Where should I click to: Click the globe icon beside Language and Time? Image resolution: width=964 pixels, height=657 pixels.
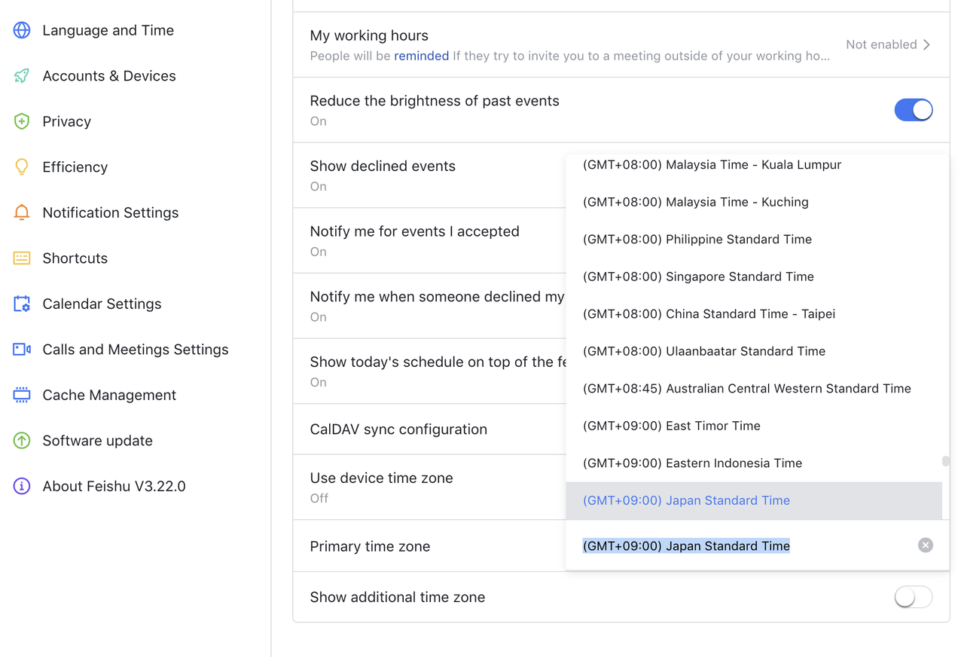point(22,30)
